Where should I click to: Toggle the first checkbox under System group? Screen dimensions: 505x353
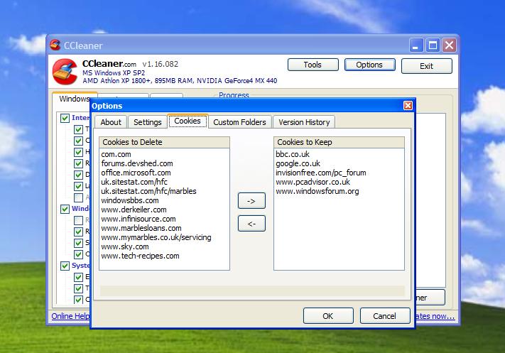click(78, 277)
